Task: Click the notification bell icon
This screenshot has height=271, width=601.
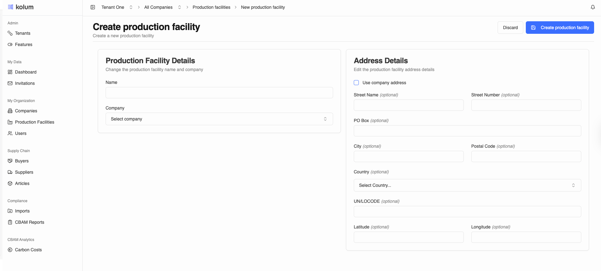Action: point(593,7)
